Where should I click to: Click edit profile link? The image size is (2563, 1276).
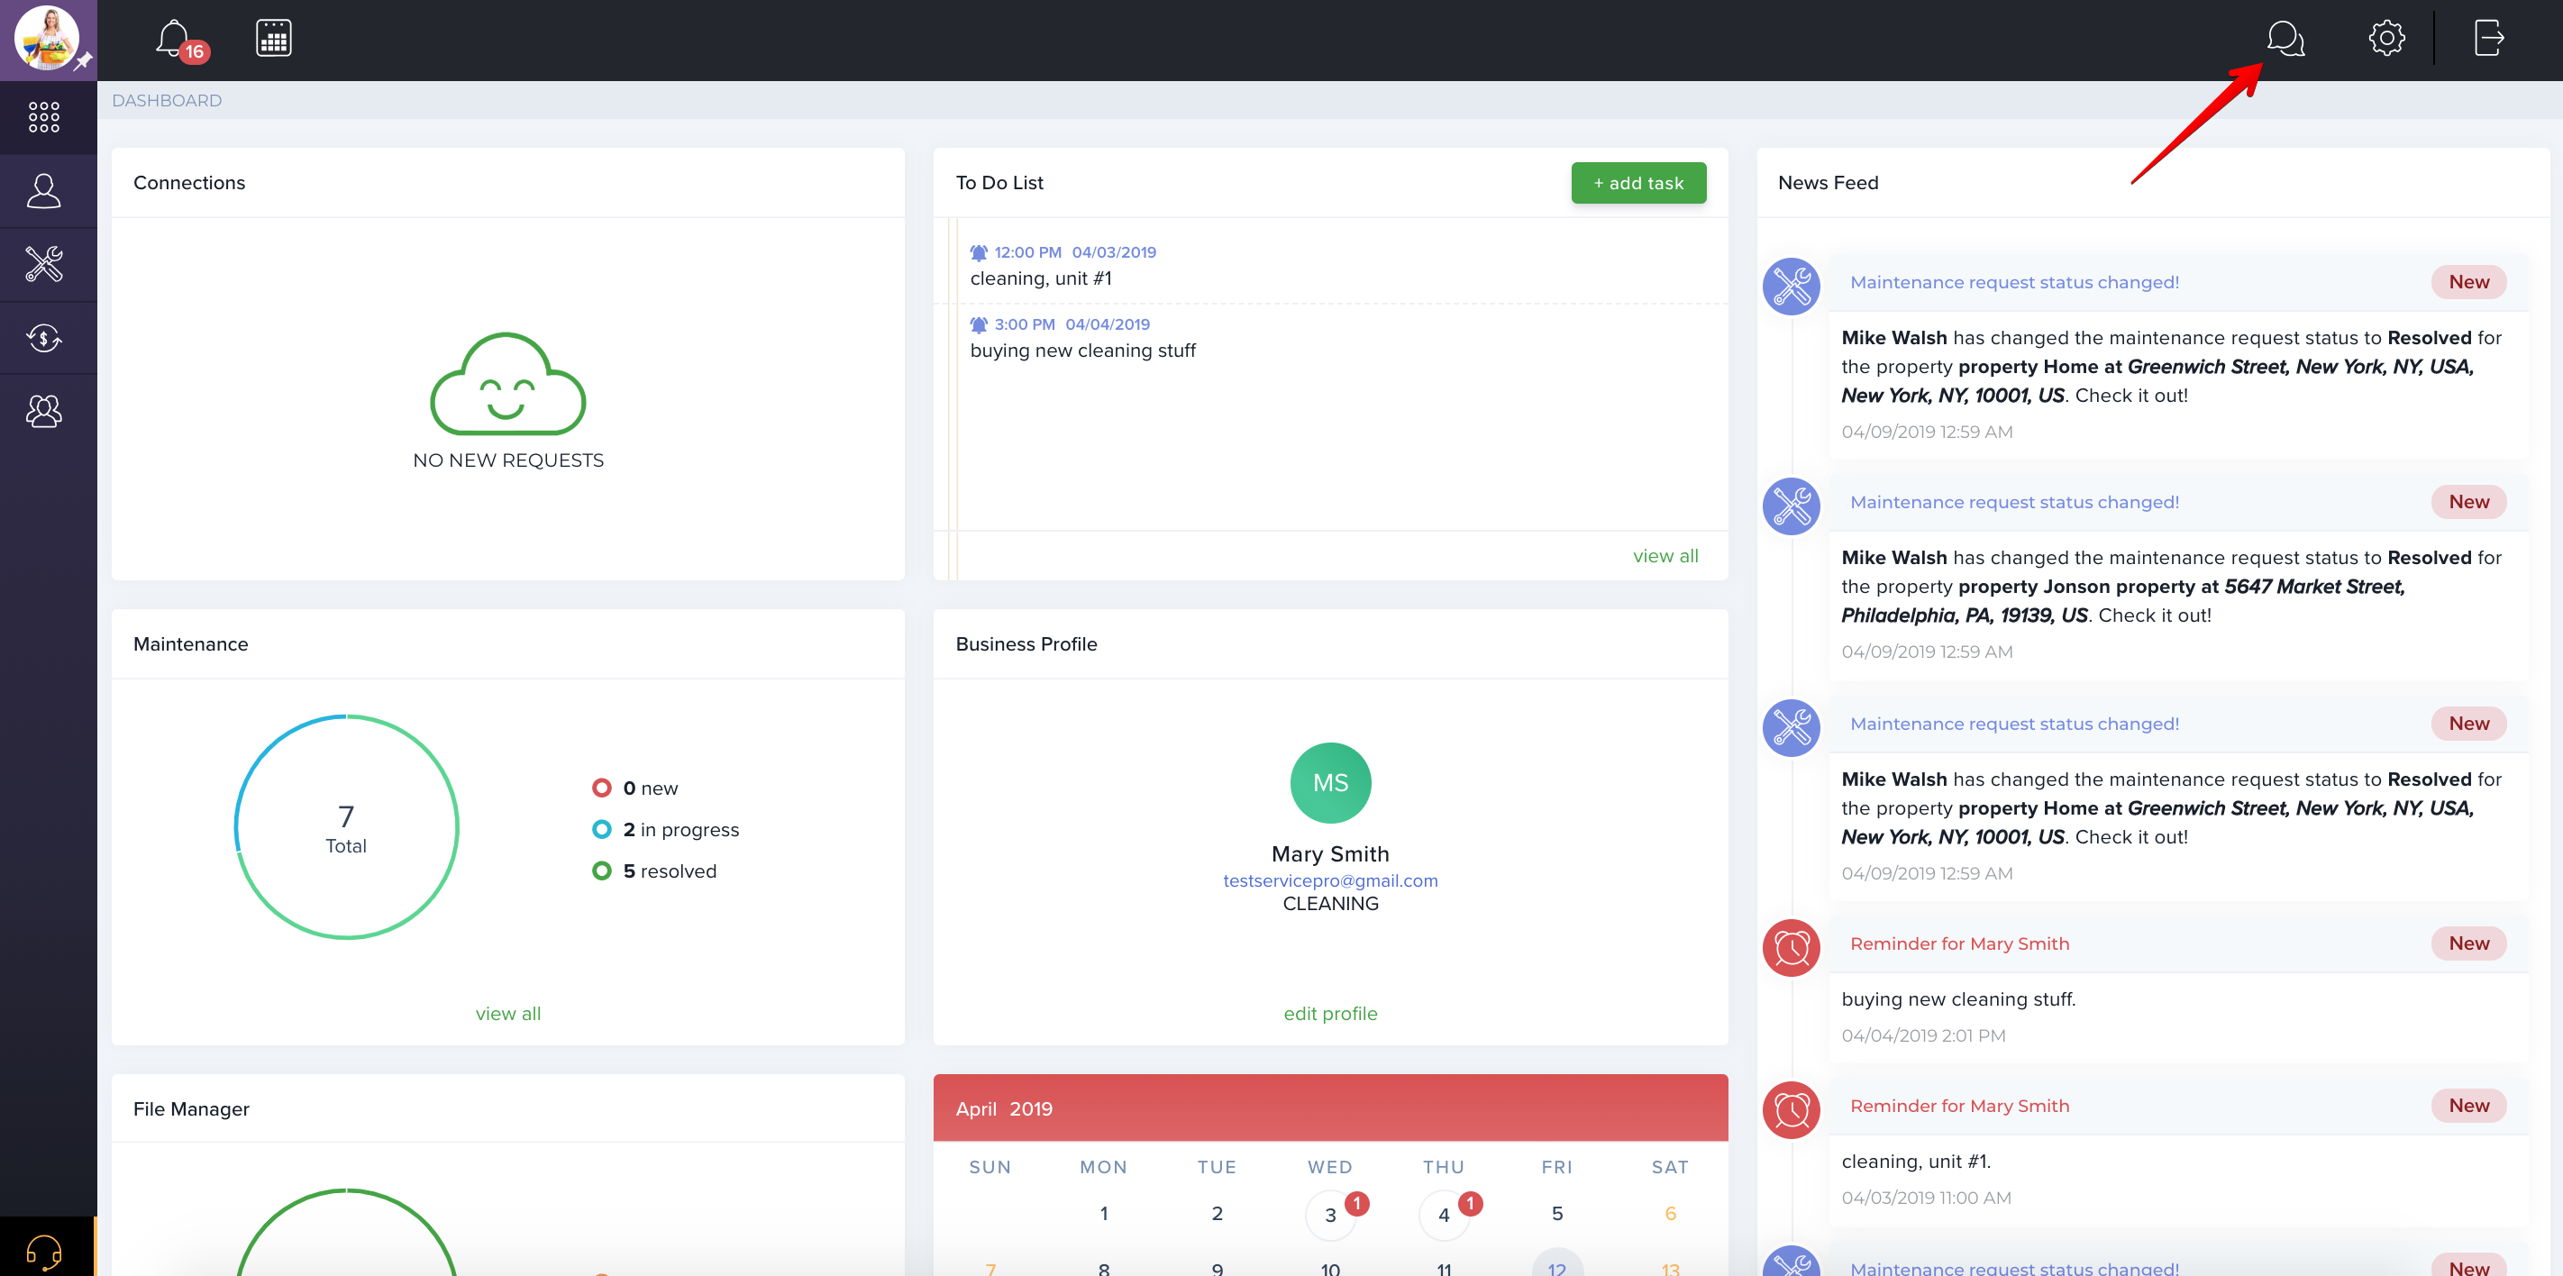(x=1330, y=1014)
